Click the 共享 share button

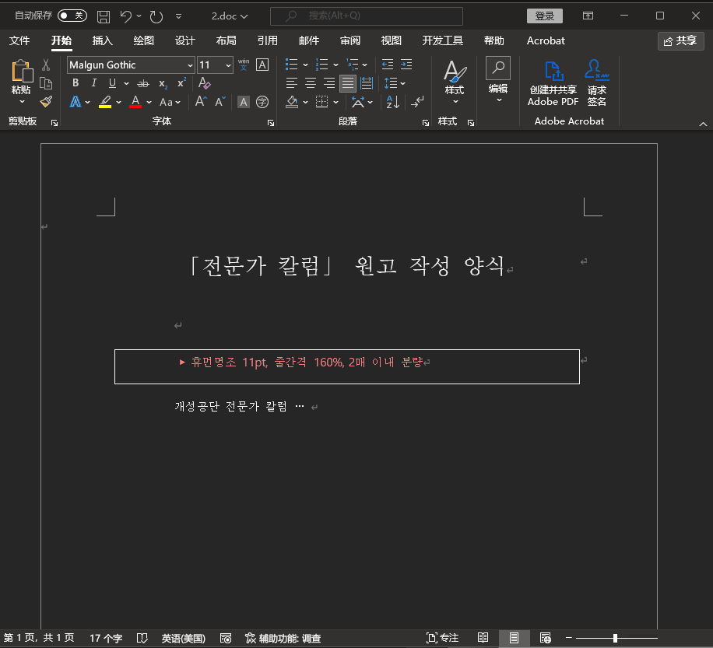tap(681, 41)
